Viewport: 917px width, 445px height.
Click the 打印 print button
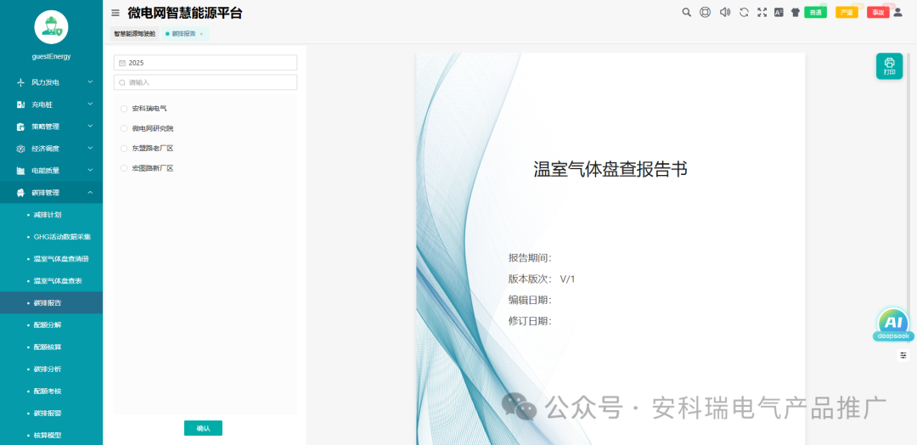click(x=889, y=66)
